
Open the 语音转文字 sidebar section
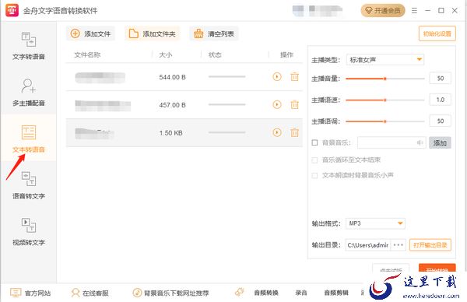tap(29, 184)
